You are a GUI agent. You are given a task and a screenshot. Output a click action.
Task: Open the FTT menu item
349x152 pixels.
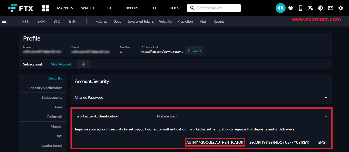coord(153,8)
